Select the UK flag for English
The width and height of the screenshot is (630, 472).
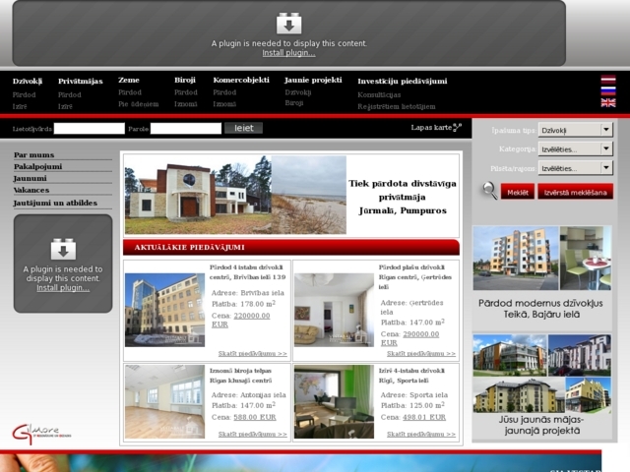(608, 102)
